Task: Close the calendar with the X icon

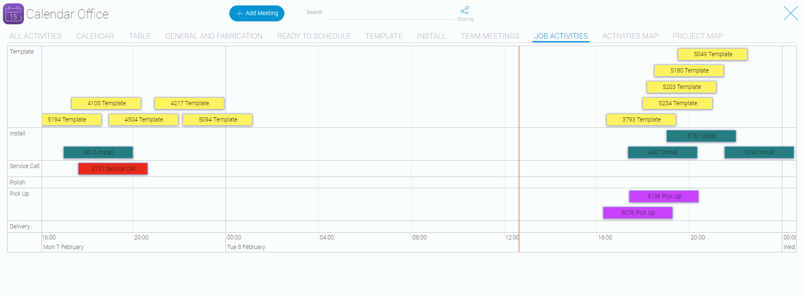Action: [x=790, y=13]
